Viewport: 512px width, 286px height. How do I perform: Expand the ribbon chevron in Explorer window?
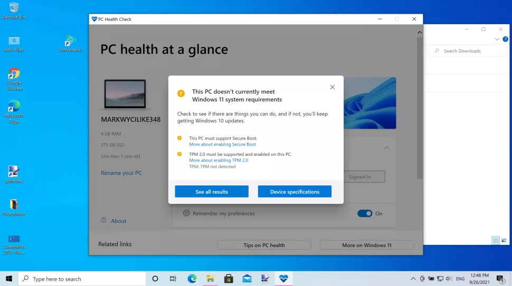point(497,39)
